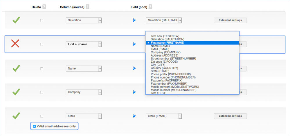This screenshot has height=136, width=290.
Task: Open the Name source column dropdown
Action: click(84, 68)
